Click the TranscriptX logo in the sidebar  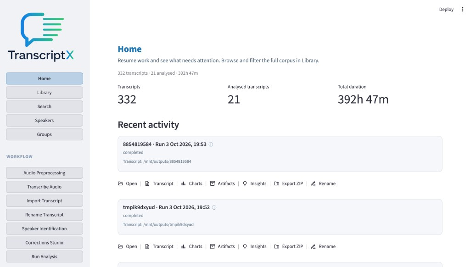tap(41, 37)
